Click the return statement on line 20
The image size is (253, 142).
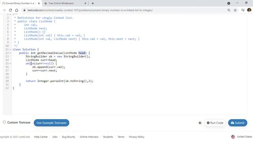tap(59, 81)
